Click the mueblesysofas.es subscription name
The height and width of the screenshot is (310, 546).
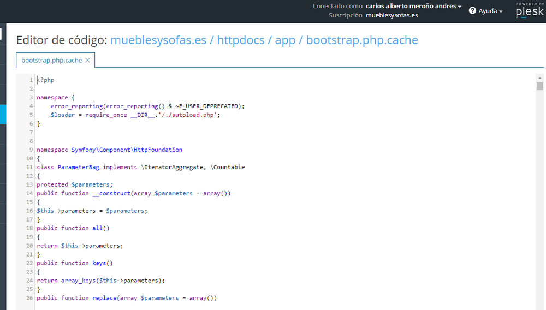coord(391,15)
